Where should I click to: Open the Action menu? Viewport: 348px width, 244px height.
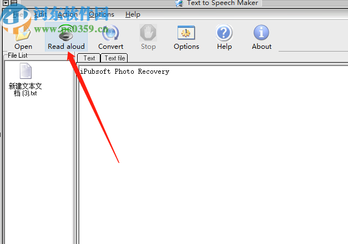click(x=68, y=14)
